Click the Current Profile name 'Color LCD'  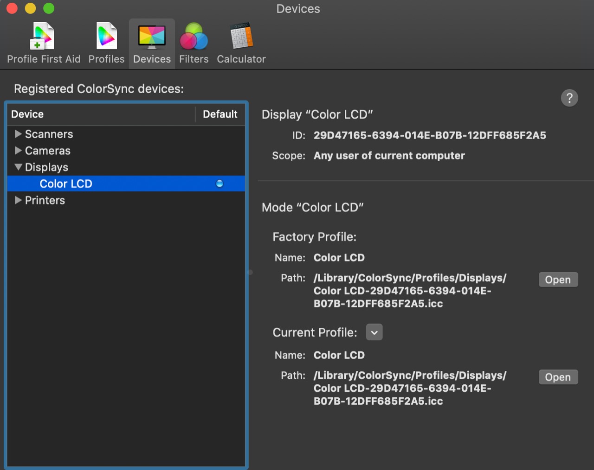pos(339,355)
